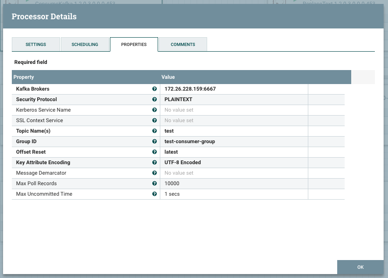The image size is (388, 278).
Task: Click the OK button
Action: (360, 267)
